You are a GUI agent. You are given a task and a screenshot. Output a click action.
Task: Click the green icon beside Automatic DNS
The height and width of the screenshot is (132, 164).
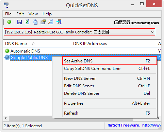click(7, 51)
